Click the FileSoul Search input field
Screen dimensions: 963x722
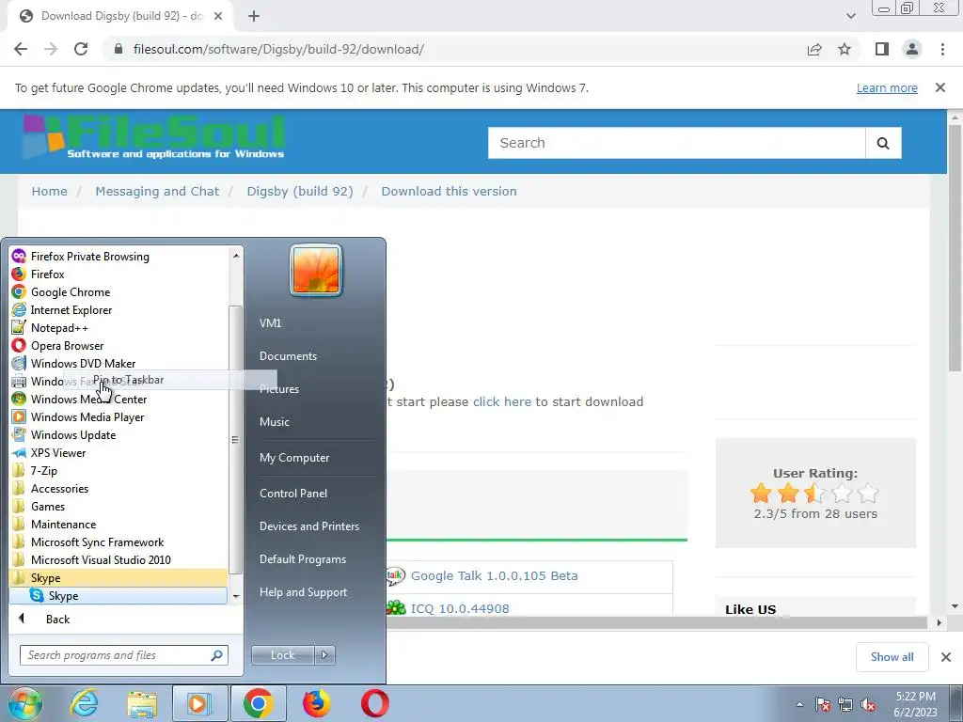tap(677, 143)
